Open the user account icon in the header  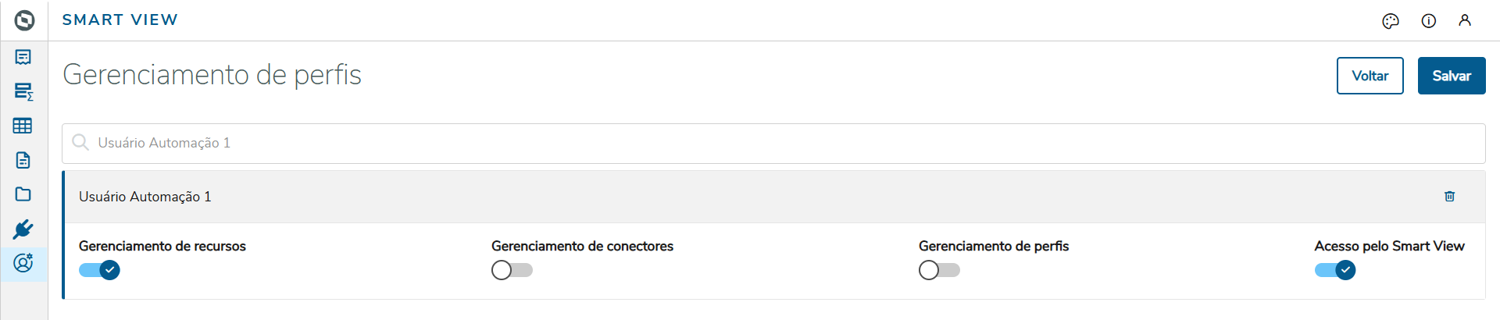point(1465,21)
